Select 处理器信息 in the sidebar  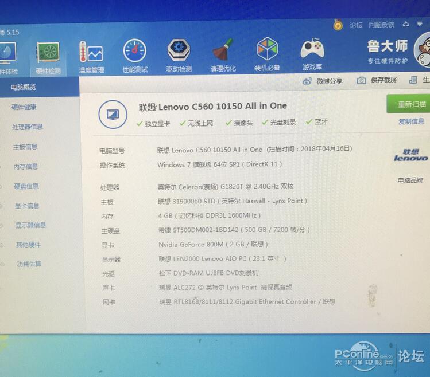click(28, 127)
